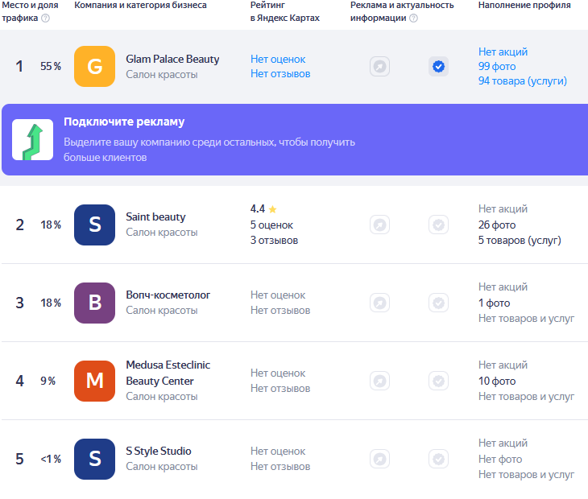Click the purple B avatar of Вопч-косметолог

point(94,303)
